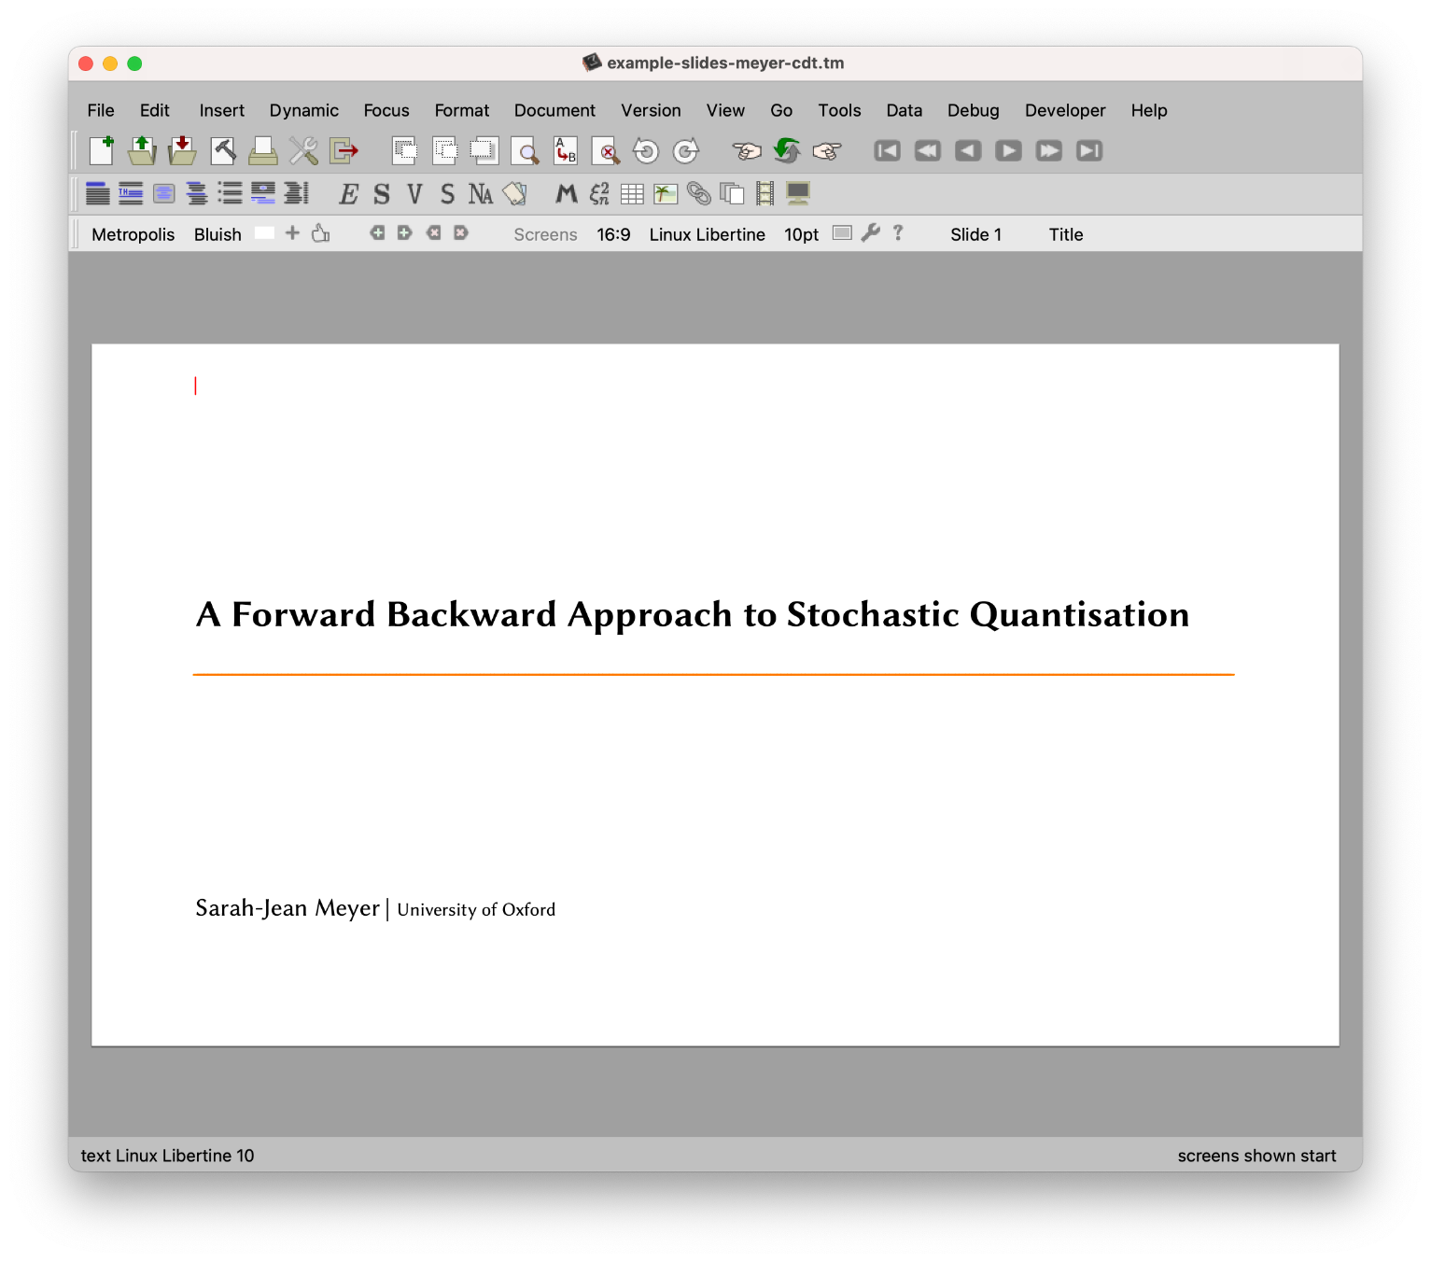Click the white background color swatch

coord(265,233)
